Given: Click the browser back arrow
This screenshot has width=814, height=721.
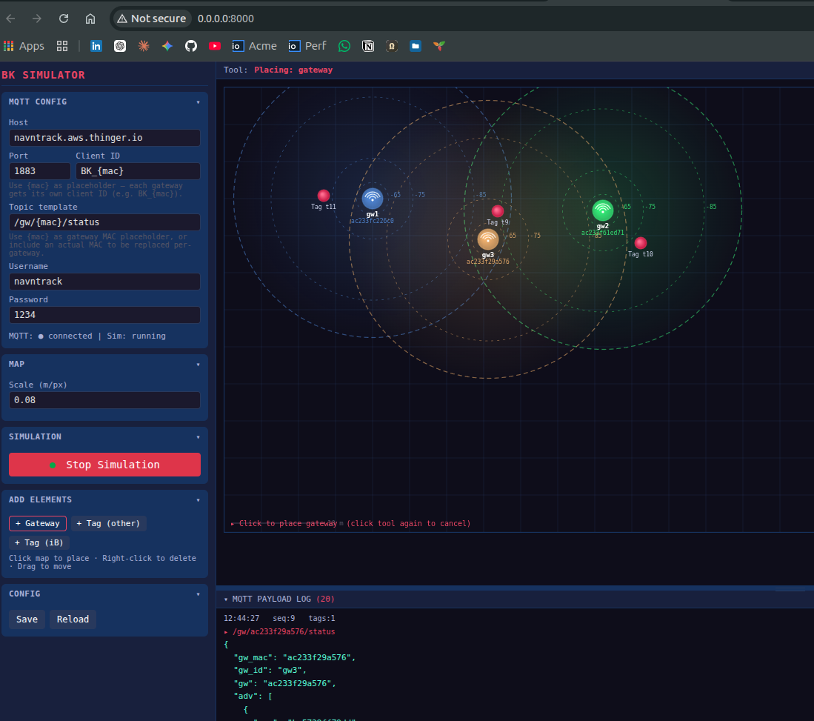Looking at the screenshot, I should click(10, 19).
